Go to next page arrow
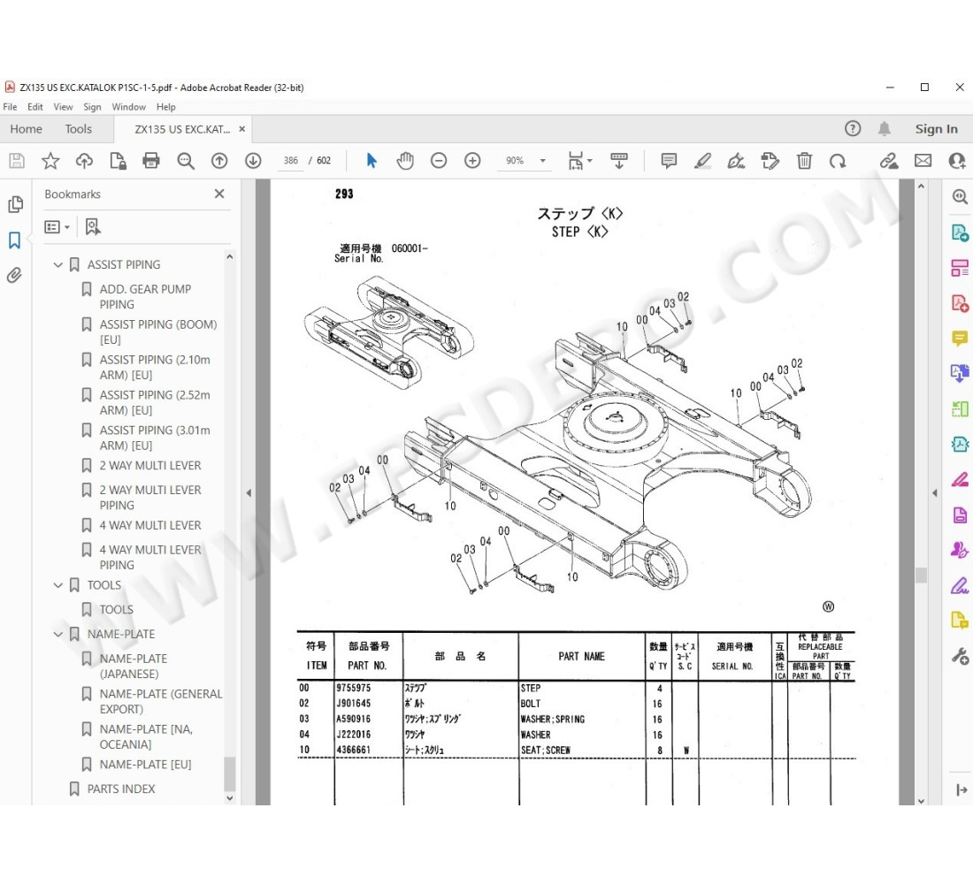Screen dimensions: 973x884 [253, 161]
